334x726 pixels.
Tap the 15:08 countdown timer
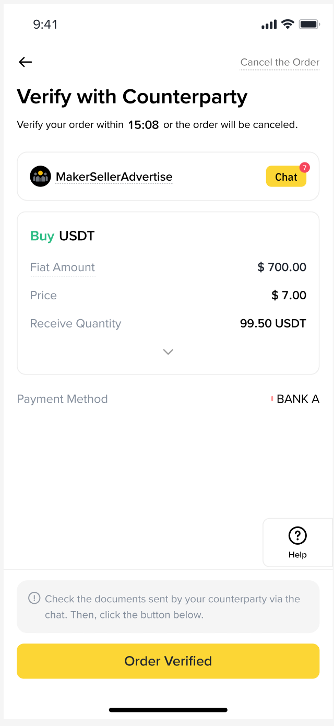(x=143, y=125)
